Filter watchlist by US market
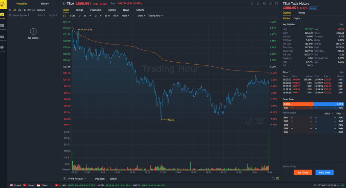The height and width of the screenshot is (188, 346). click(19, 10)
